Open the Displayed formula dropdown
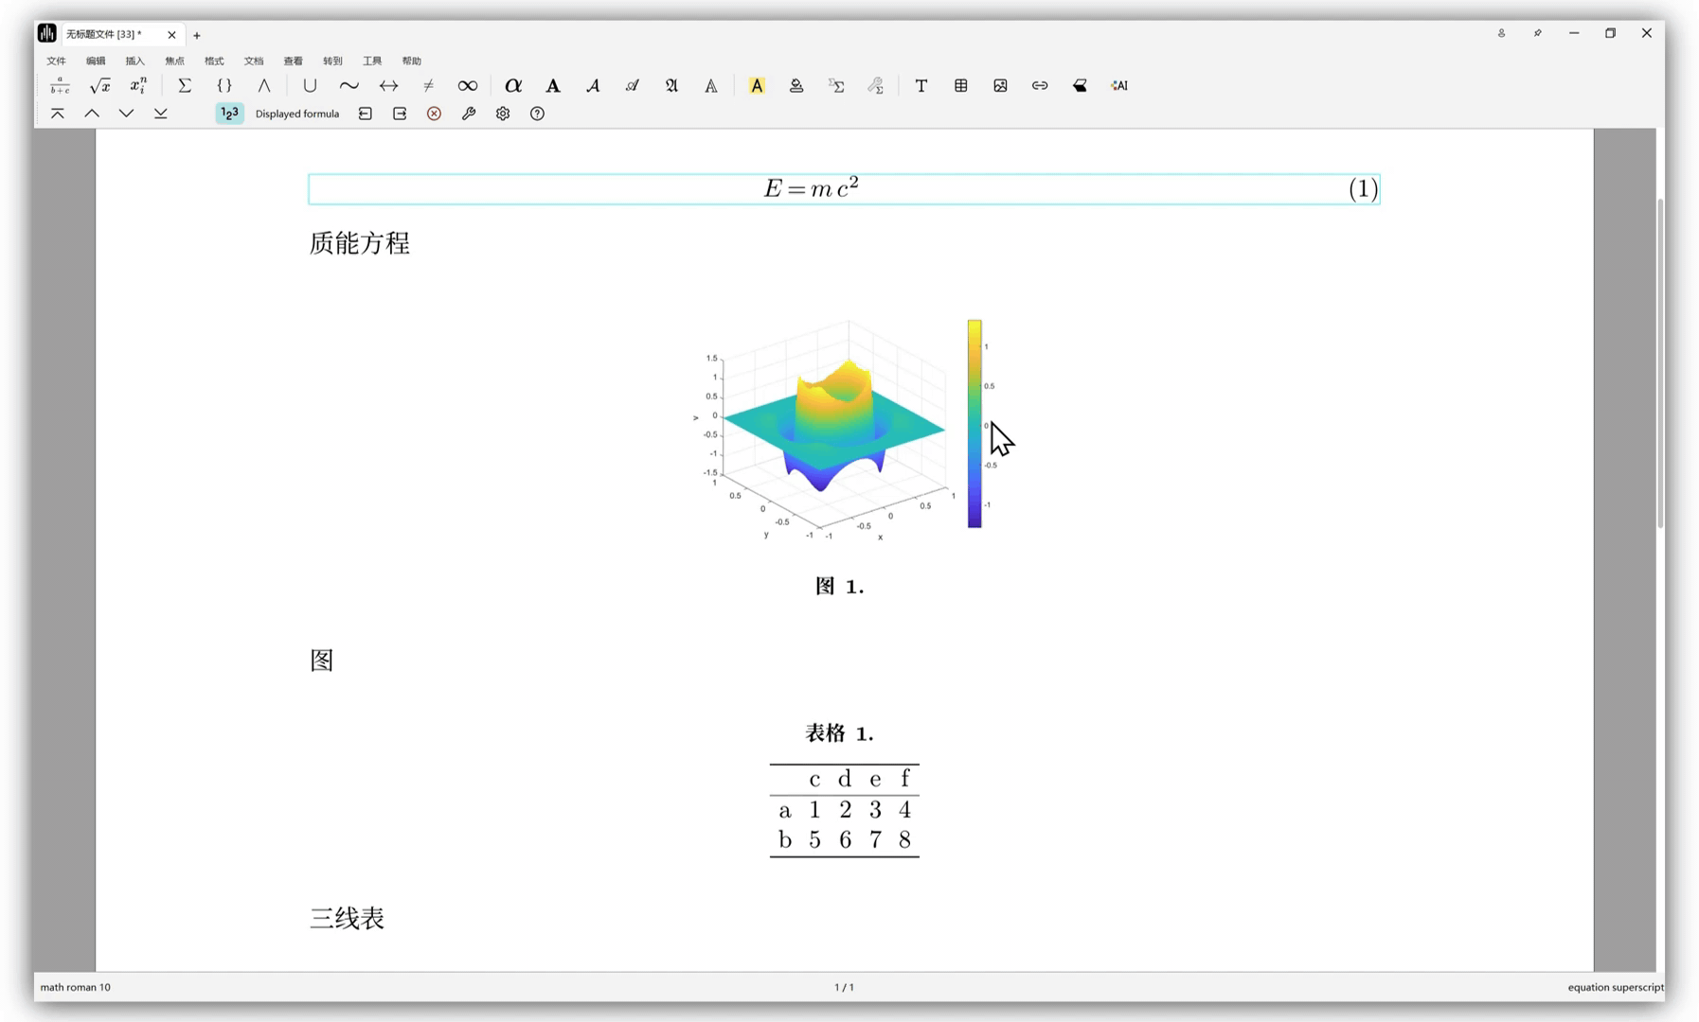This screenshot has width=1699, height=1022. pyautogui.click(x=296, y=114)
